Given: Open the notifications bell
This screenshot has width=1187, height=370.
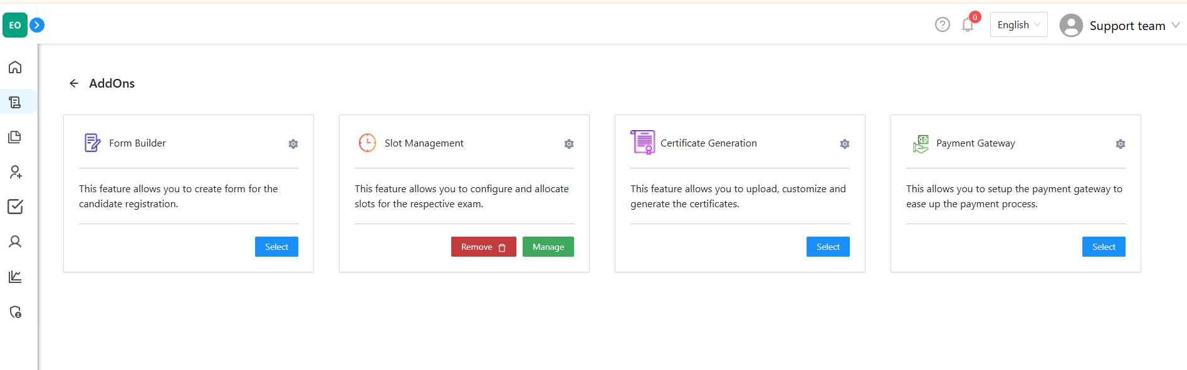Looking at the screenshot, I should click(x=968, y=25).
